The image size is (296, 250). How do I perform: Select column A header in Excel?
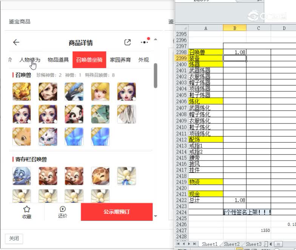tap(206, 28)
